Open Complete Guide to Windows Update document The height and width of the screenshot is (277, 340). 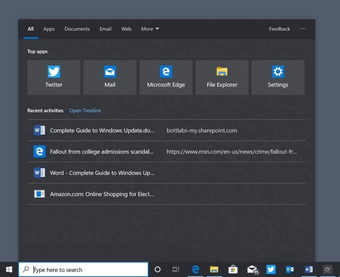click(102, 130)
